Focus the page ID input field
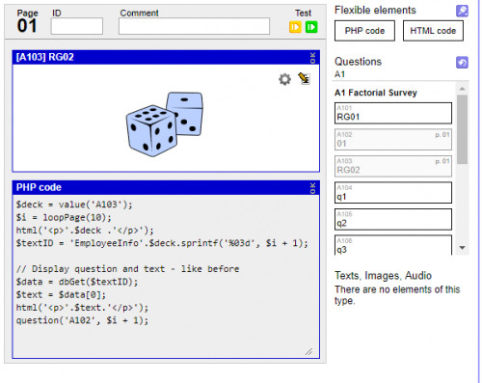 point(77,26)
